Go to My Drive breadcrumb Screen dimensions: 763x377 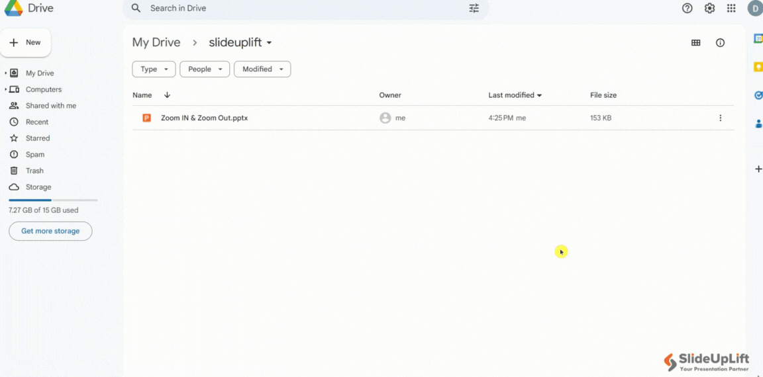(x=156, y=43)
